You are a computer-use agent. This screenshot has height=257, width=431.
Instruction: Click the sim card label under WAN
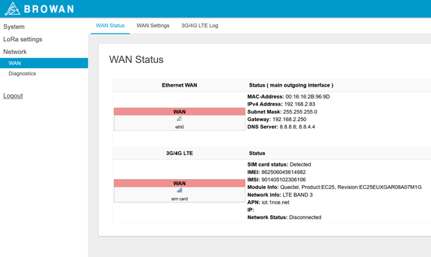click(179, 199)
